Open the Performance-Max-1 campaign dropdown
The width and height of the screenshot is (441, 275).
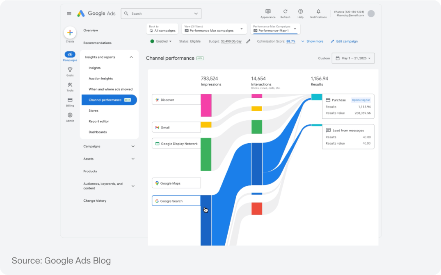click(x=295, y=29)
